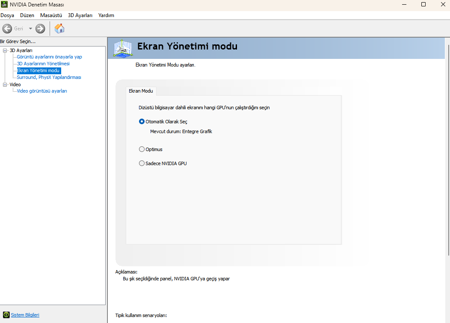Minimize the NVIDIA Denetim Masası window
This screenshot has height=323, width=450.
[x=404, y=4]
